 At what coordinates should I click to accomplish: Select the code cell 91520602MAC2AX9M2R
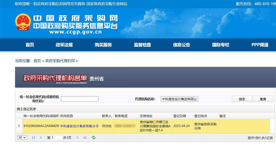pos(41,126)
